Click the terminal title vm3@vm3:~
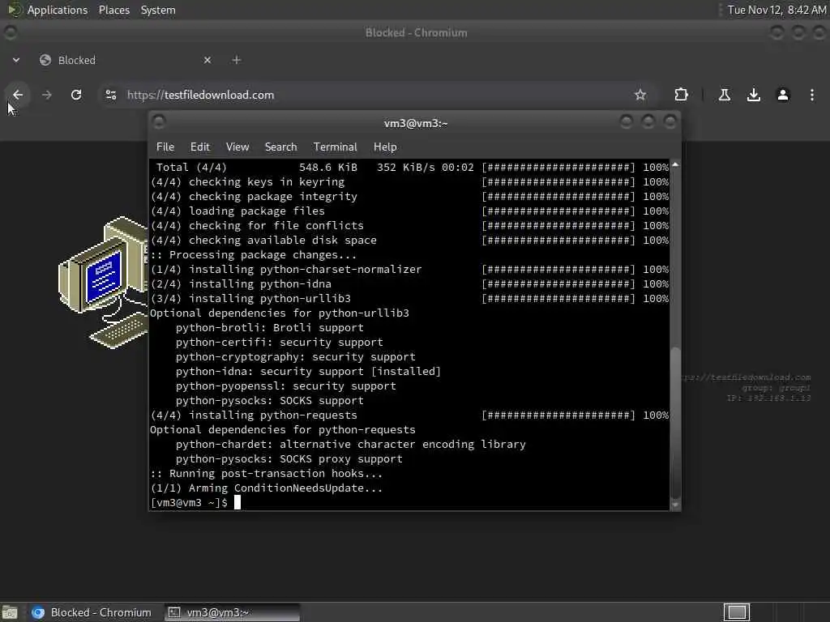 [416, 123]
